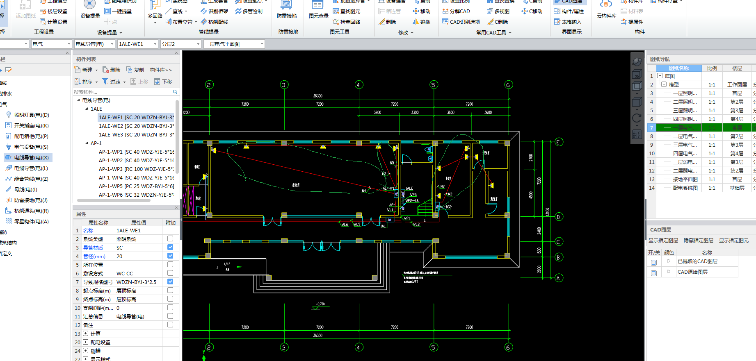Open the 图元查量 element quantity tool
This screenshot has height=361, width=756.
(x=318, y=10)
